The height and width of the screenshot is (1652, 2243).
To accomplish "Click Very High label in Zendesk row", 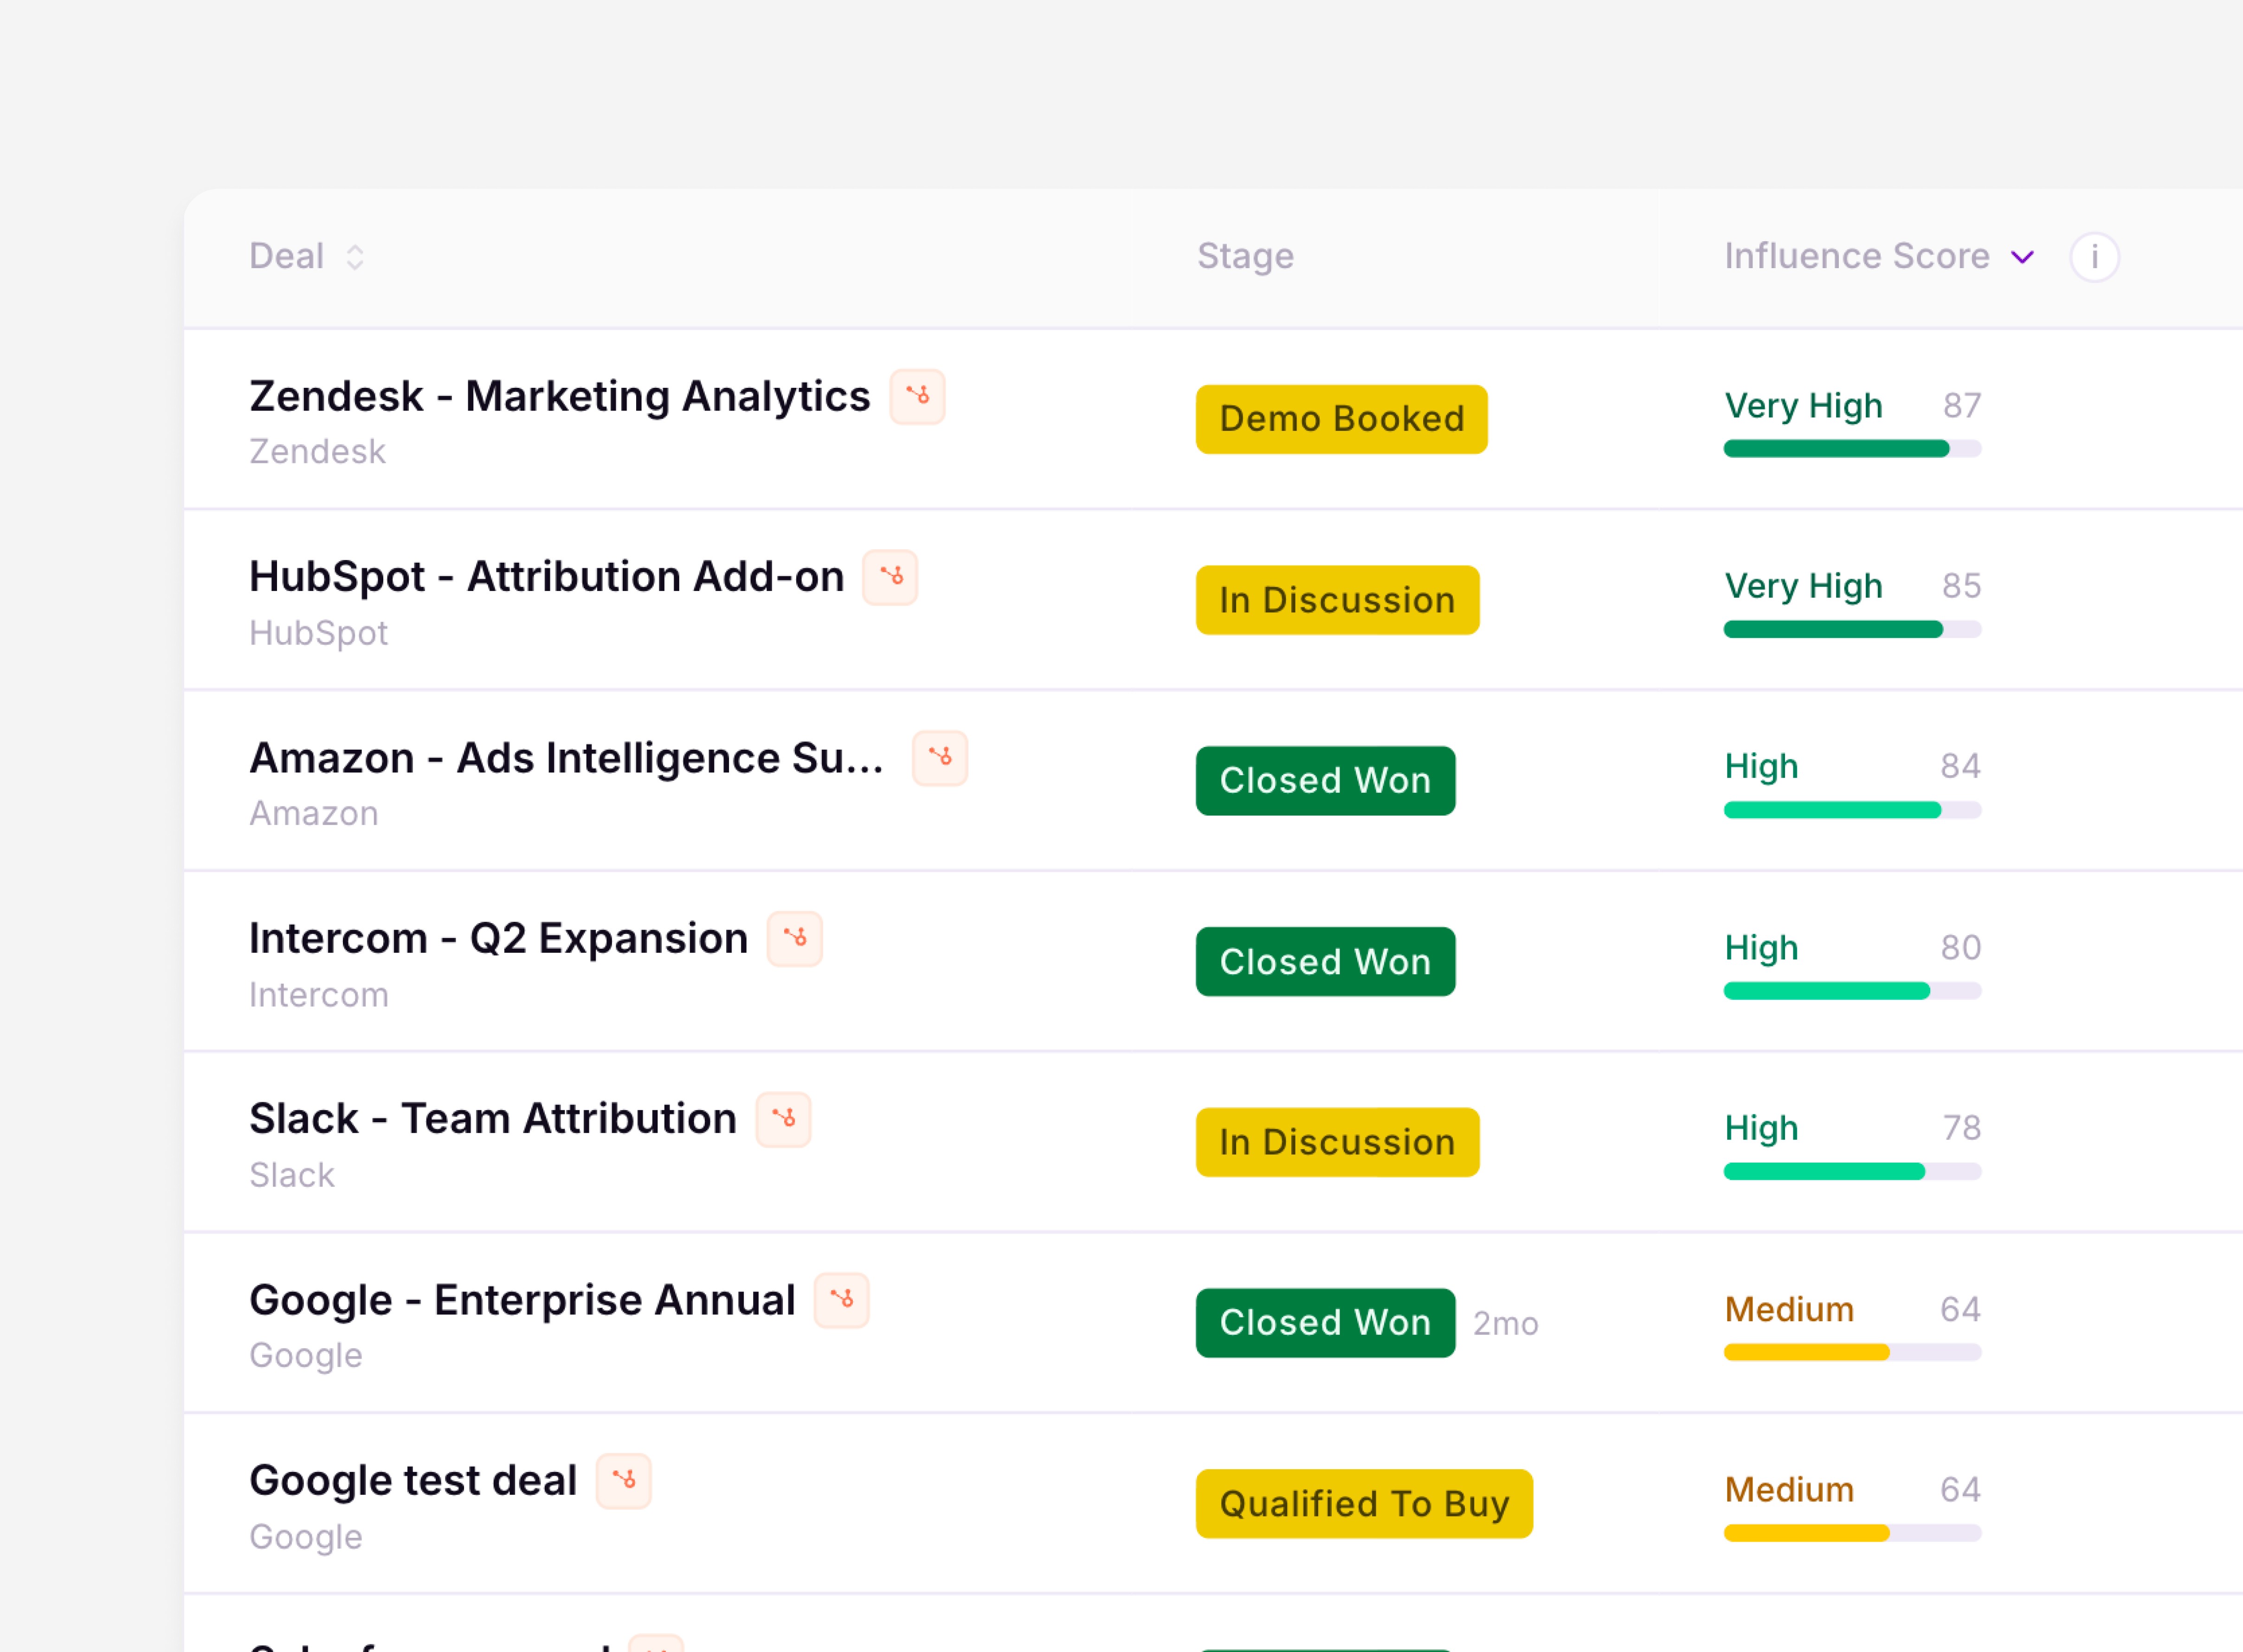I will [1803, 406].
